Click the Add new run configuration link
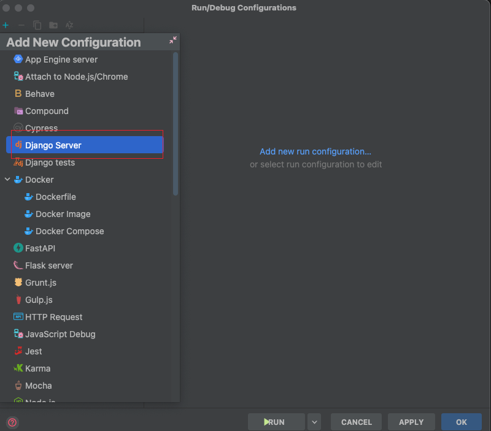The height and width of the screenshot is (431, 491). (x=315, y=151)
